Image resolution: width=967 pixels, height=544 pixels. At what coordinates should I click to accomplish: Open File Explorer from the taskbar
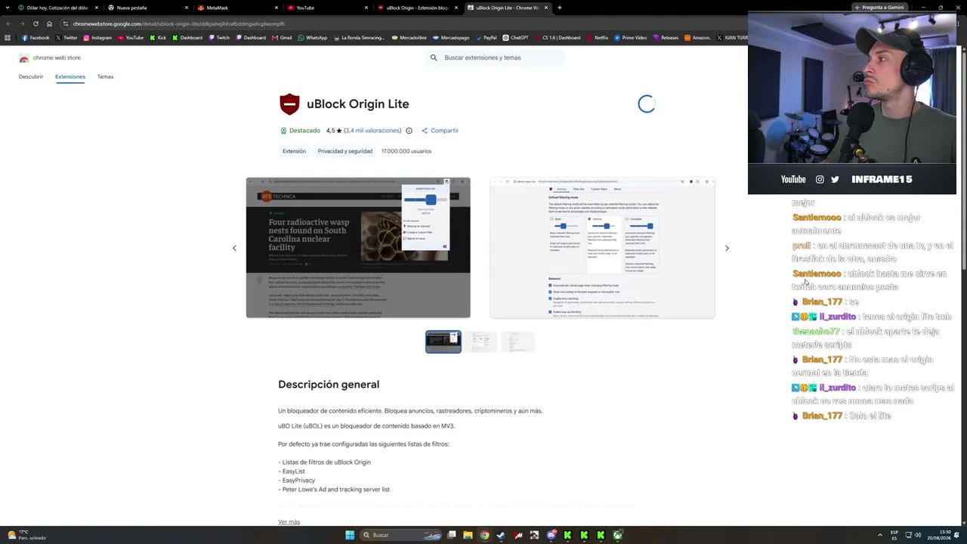click(468, 535)
